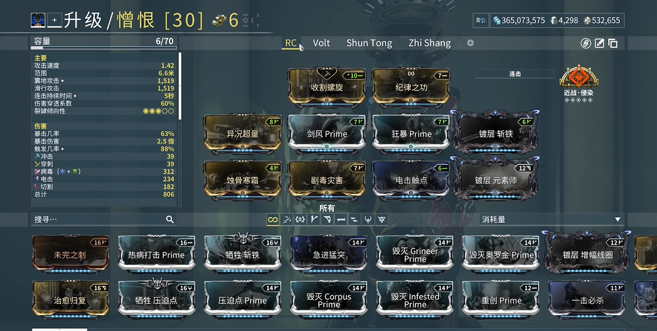Pick the 未完之刺 mod from inventory
Image resolution: width=657 pixels, height=331 pixels.
pos(70,254)
